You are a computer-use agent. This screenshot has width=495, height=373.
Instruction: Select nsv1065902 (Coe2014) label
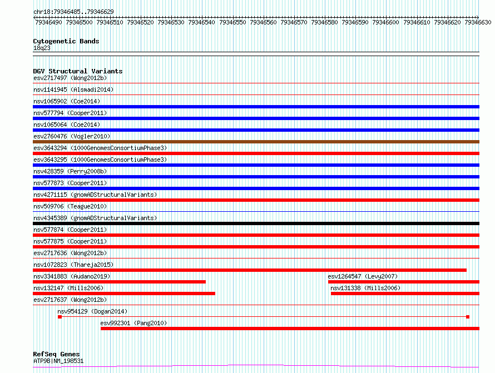[x=67, y=101]
